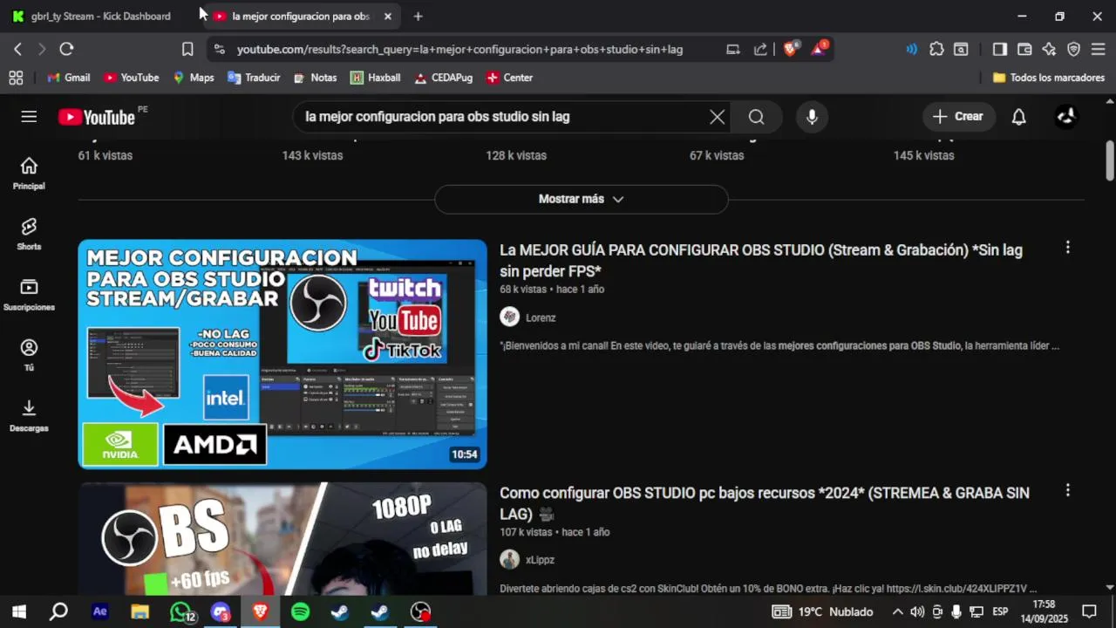Screen dimensions: 1116x628
Task: Open YouTube notifications bell
Action: tap(1018, 117)
